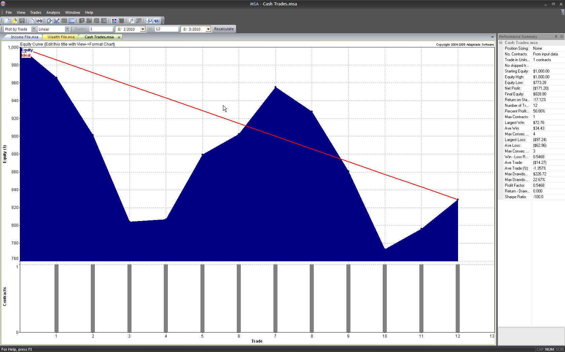565x352 pixels.
Task: Click the Sharpe Ratio value -100.0
Action: tap(538, 197)
